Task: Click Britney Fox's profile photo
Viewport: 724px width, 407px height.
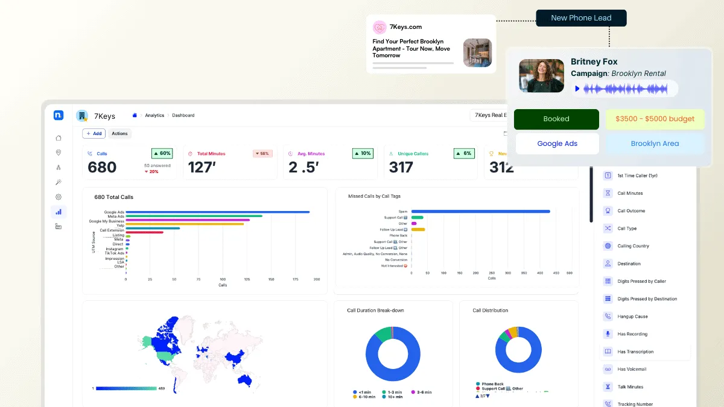Action: tap(541, 75)
